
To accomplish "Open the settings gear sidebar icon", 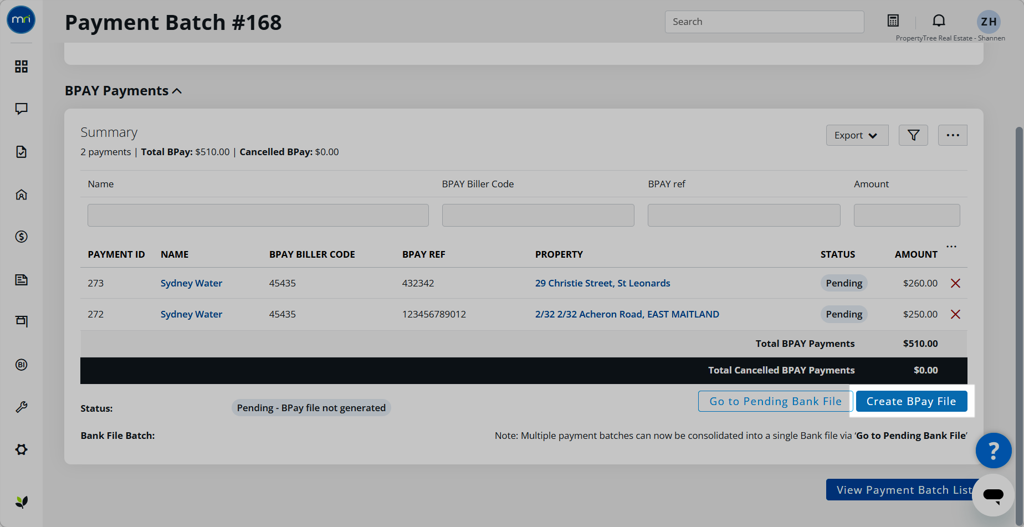I will point(21,449).
